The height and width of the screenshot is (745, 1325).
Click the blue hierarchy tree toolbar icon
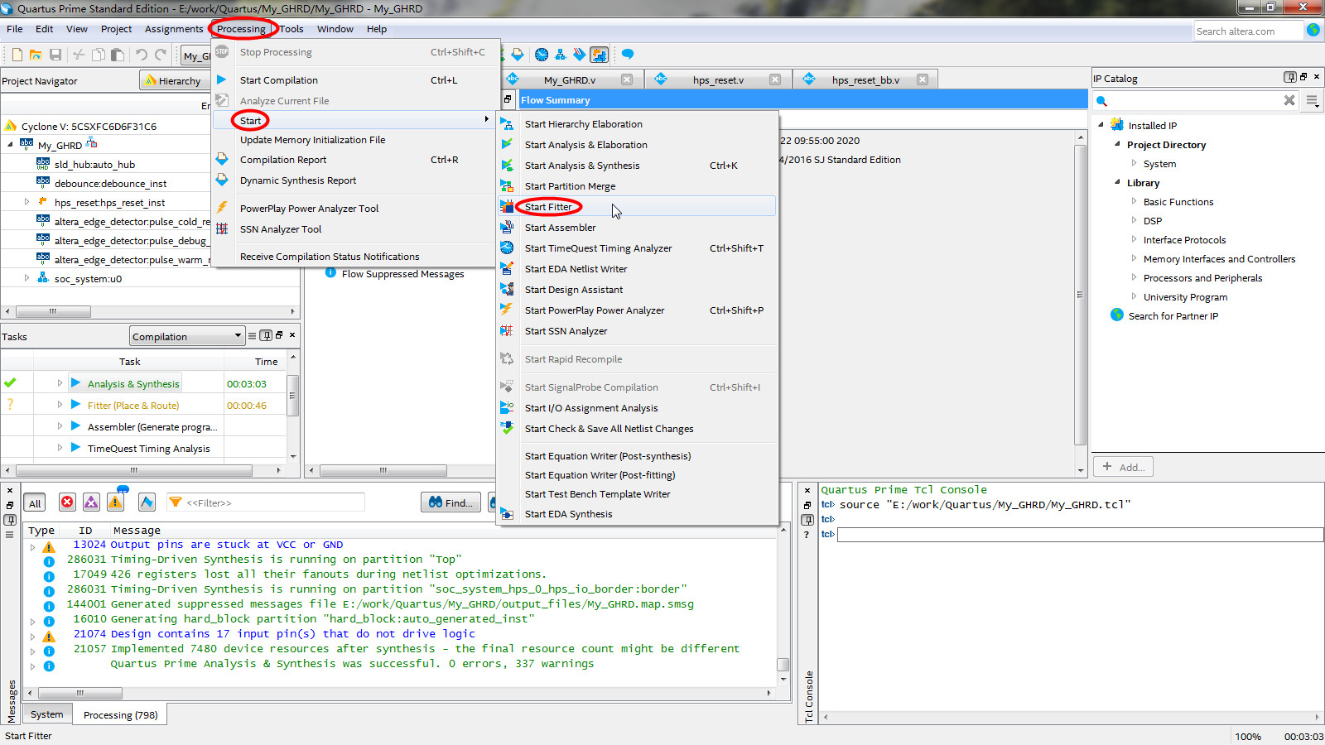pyautogui.click(x=561, y=55)
